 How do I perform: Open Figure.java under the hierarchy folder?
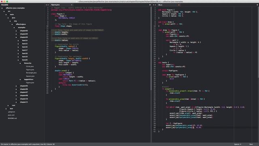pyautogui.click(x=30, y=70)
